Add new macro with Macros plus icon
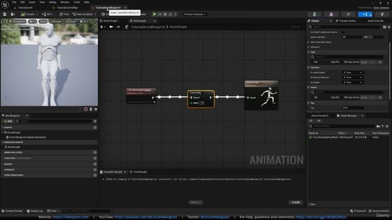 (95, 164)
